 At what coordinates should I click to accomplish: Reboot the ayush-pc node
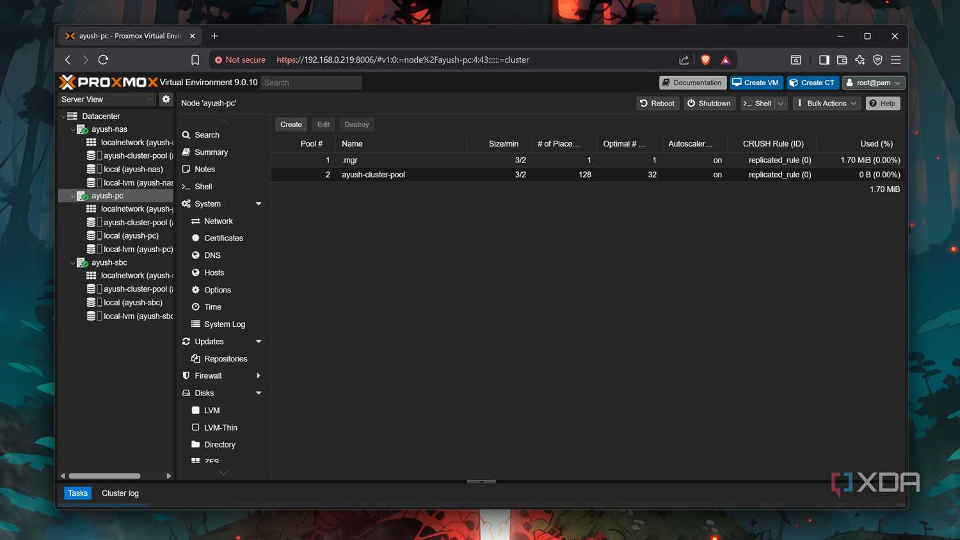click(658, 103)
